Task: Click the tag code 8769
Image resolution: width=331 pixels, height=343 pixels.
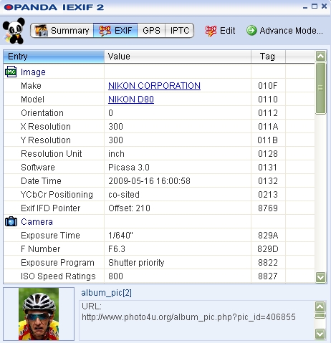Action: tap(268, 208)
